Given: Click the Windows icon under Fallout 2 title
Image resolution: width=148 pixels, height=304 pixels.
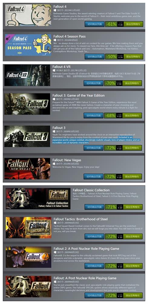Looking at the screenshot, I should (x=55, y=252).
